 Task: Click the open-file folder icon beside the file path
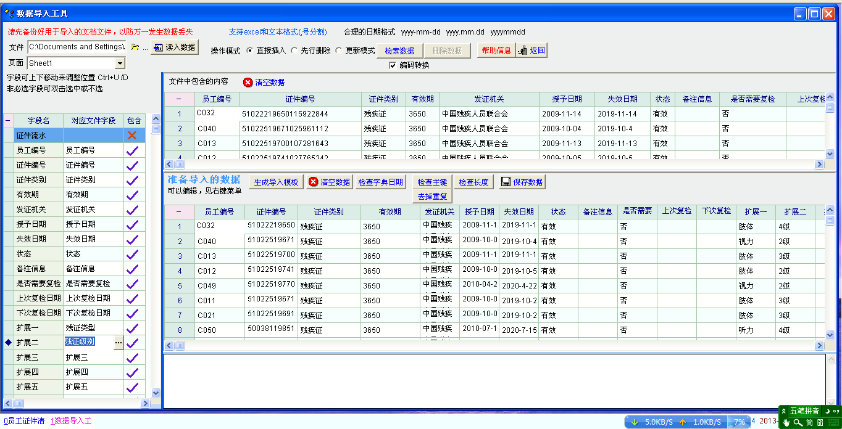135,47
